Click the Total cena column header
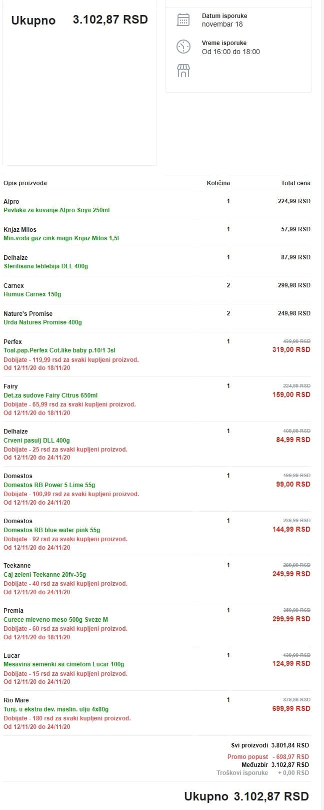Screen dimensions: 324x810 point(295,183)
